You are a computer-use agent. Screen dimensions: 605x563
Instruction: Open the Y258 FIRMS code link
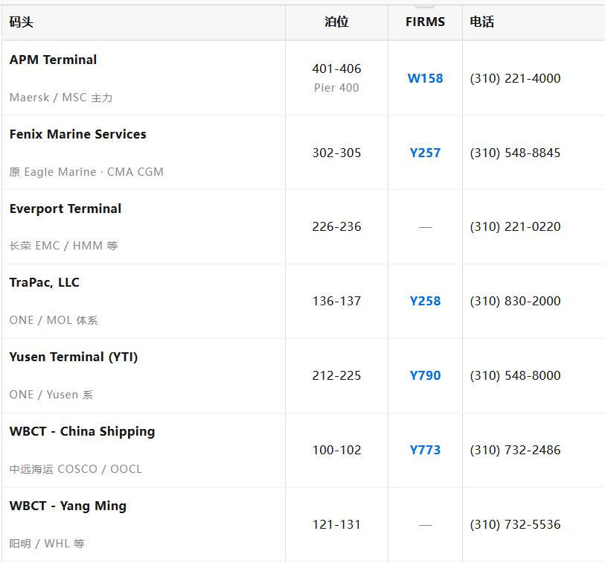pyautogui.click(x=425, y=301)
